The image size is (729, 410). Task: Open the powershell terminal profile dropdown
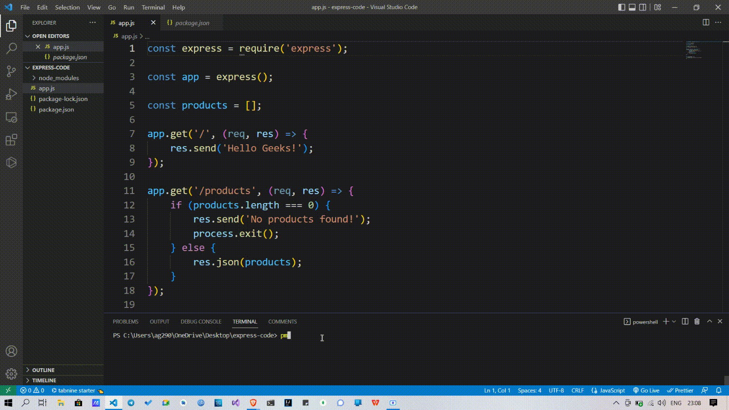pyautogui.click(x=673, y=321)
